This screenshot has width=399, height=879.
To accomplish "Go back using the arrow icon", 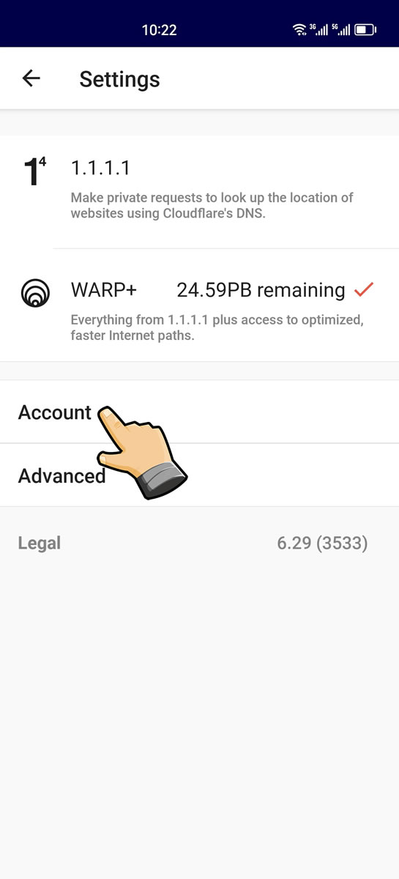I will point(31,78).
